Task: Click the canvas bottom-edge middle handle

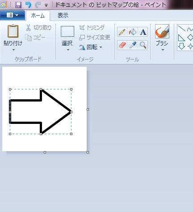Action: [x=45, y=152]
